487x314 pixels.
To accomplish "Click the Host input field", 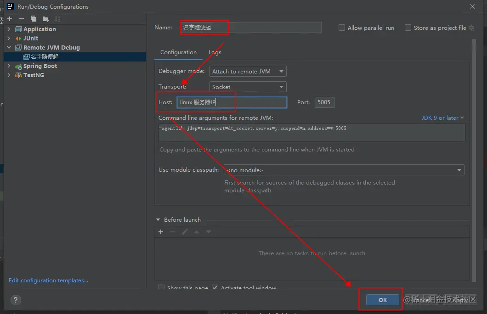I will click(x=232, y=102).
